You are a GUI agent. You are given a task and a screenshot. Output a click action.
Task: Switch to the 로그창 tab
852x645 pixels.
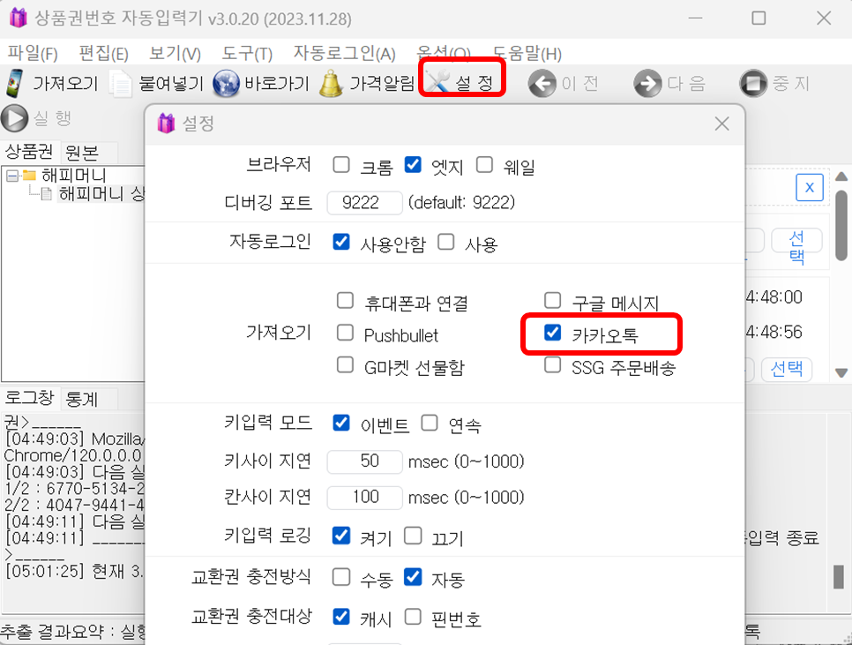(x=29, y=398)
